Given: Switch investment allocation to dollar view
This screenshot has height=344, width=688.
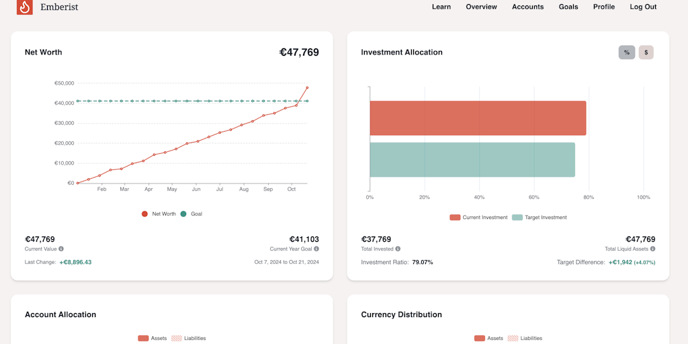Looking at the screenshot, I should (x=646, y=52).
